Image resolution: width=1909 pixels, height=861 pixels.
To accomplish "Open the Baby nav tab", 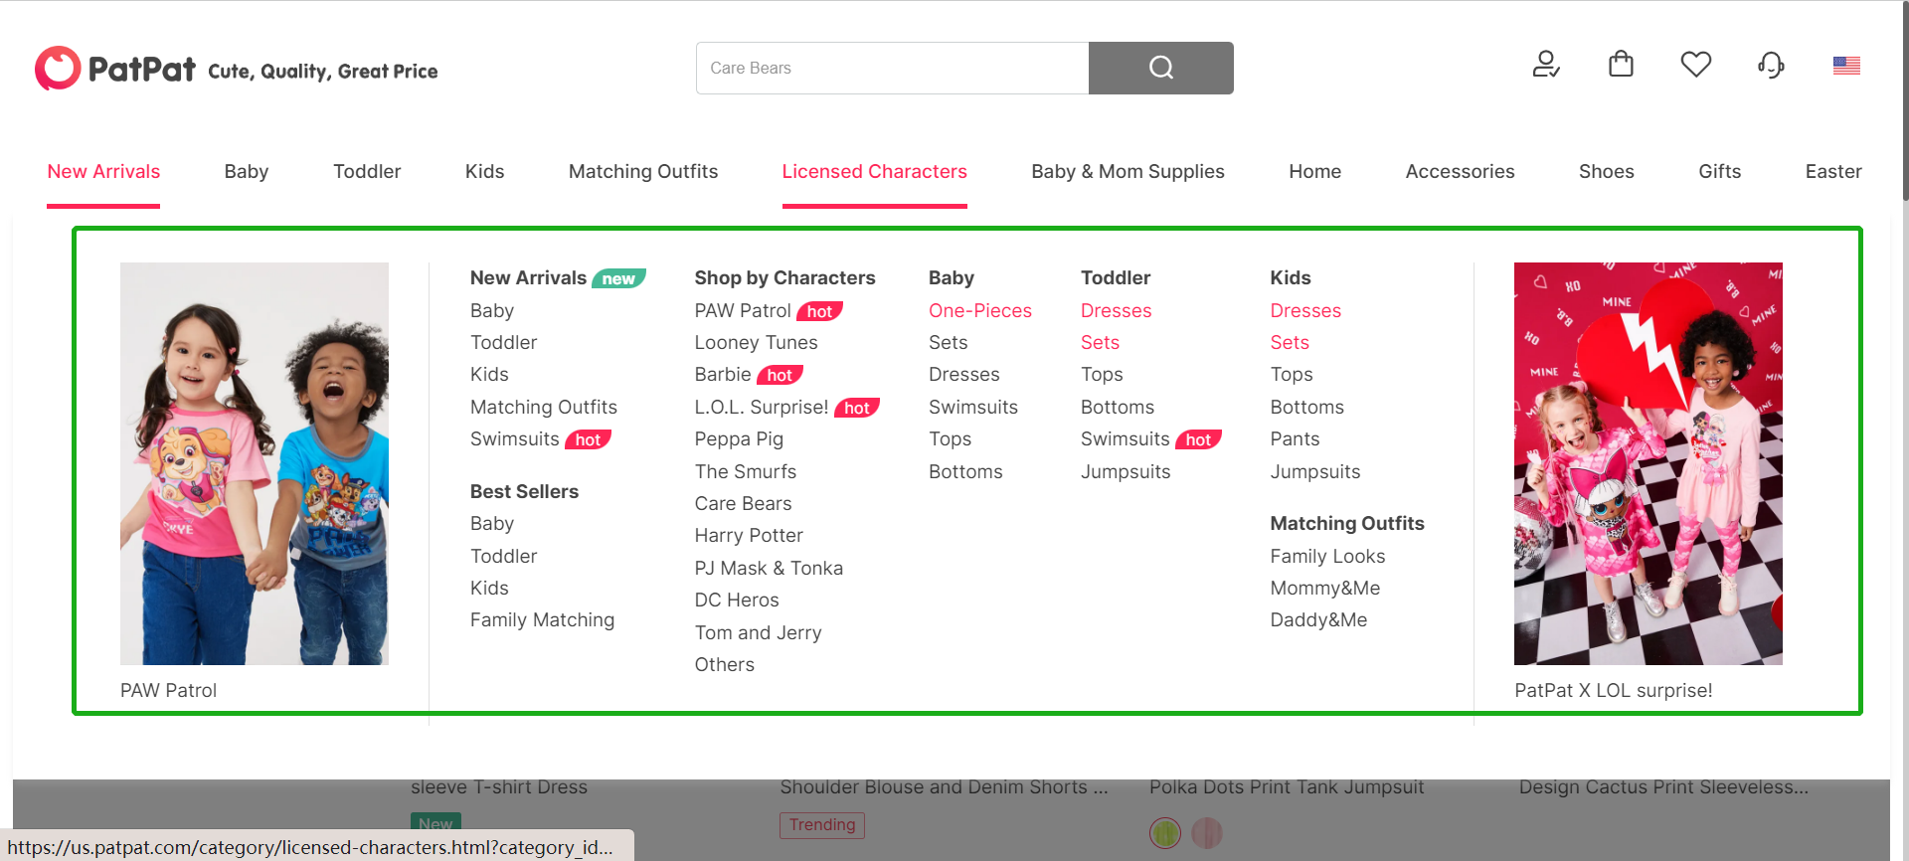I will point(247,171).
